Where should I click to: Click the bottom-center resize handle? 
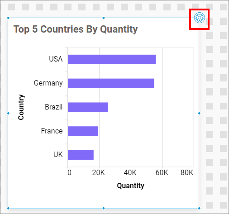click(x=104, y=209)
